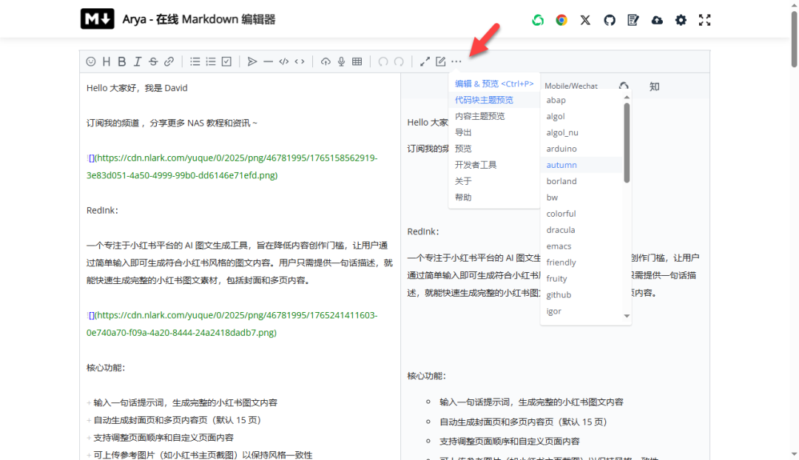Insert a blockquote using the arrow icon
The width and height of the screenshot is (799, 460).
[252, 61]
